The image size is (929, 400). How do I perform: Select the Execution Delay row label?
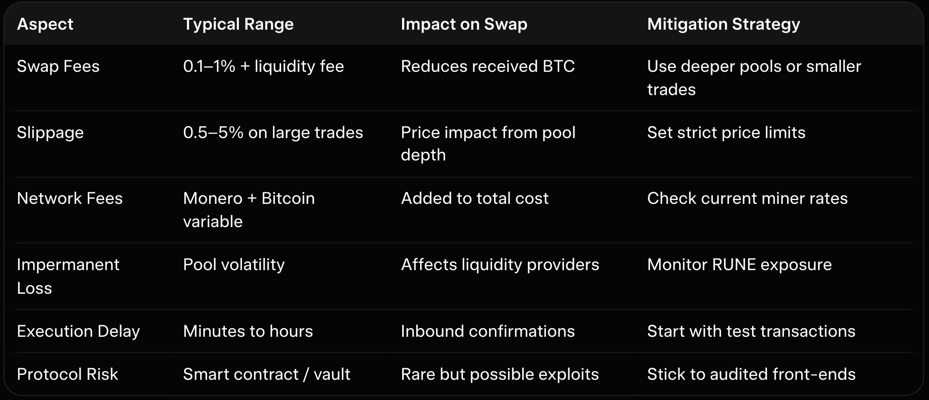pos(78,331)
